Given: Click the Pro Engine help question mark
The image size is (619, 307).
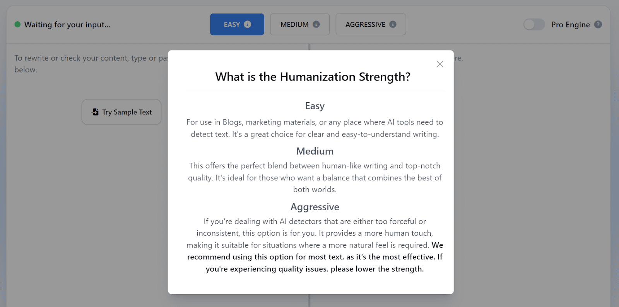Looking at the screenshot, I should [598, 24].
